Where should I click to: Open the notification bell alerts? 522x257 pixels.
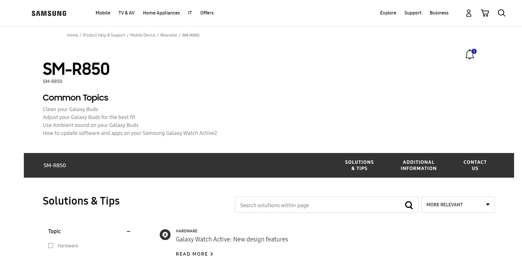[x=470, y=54]
